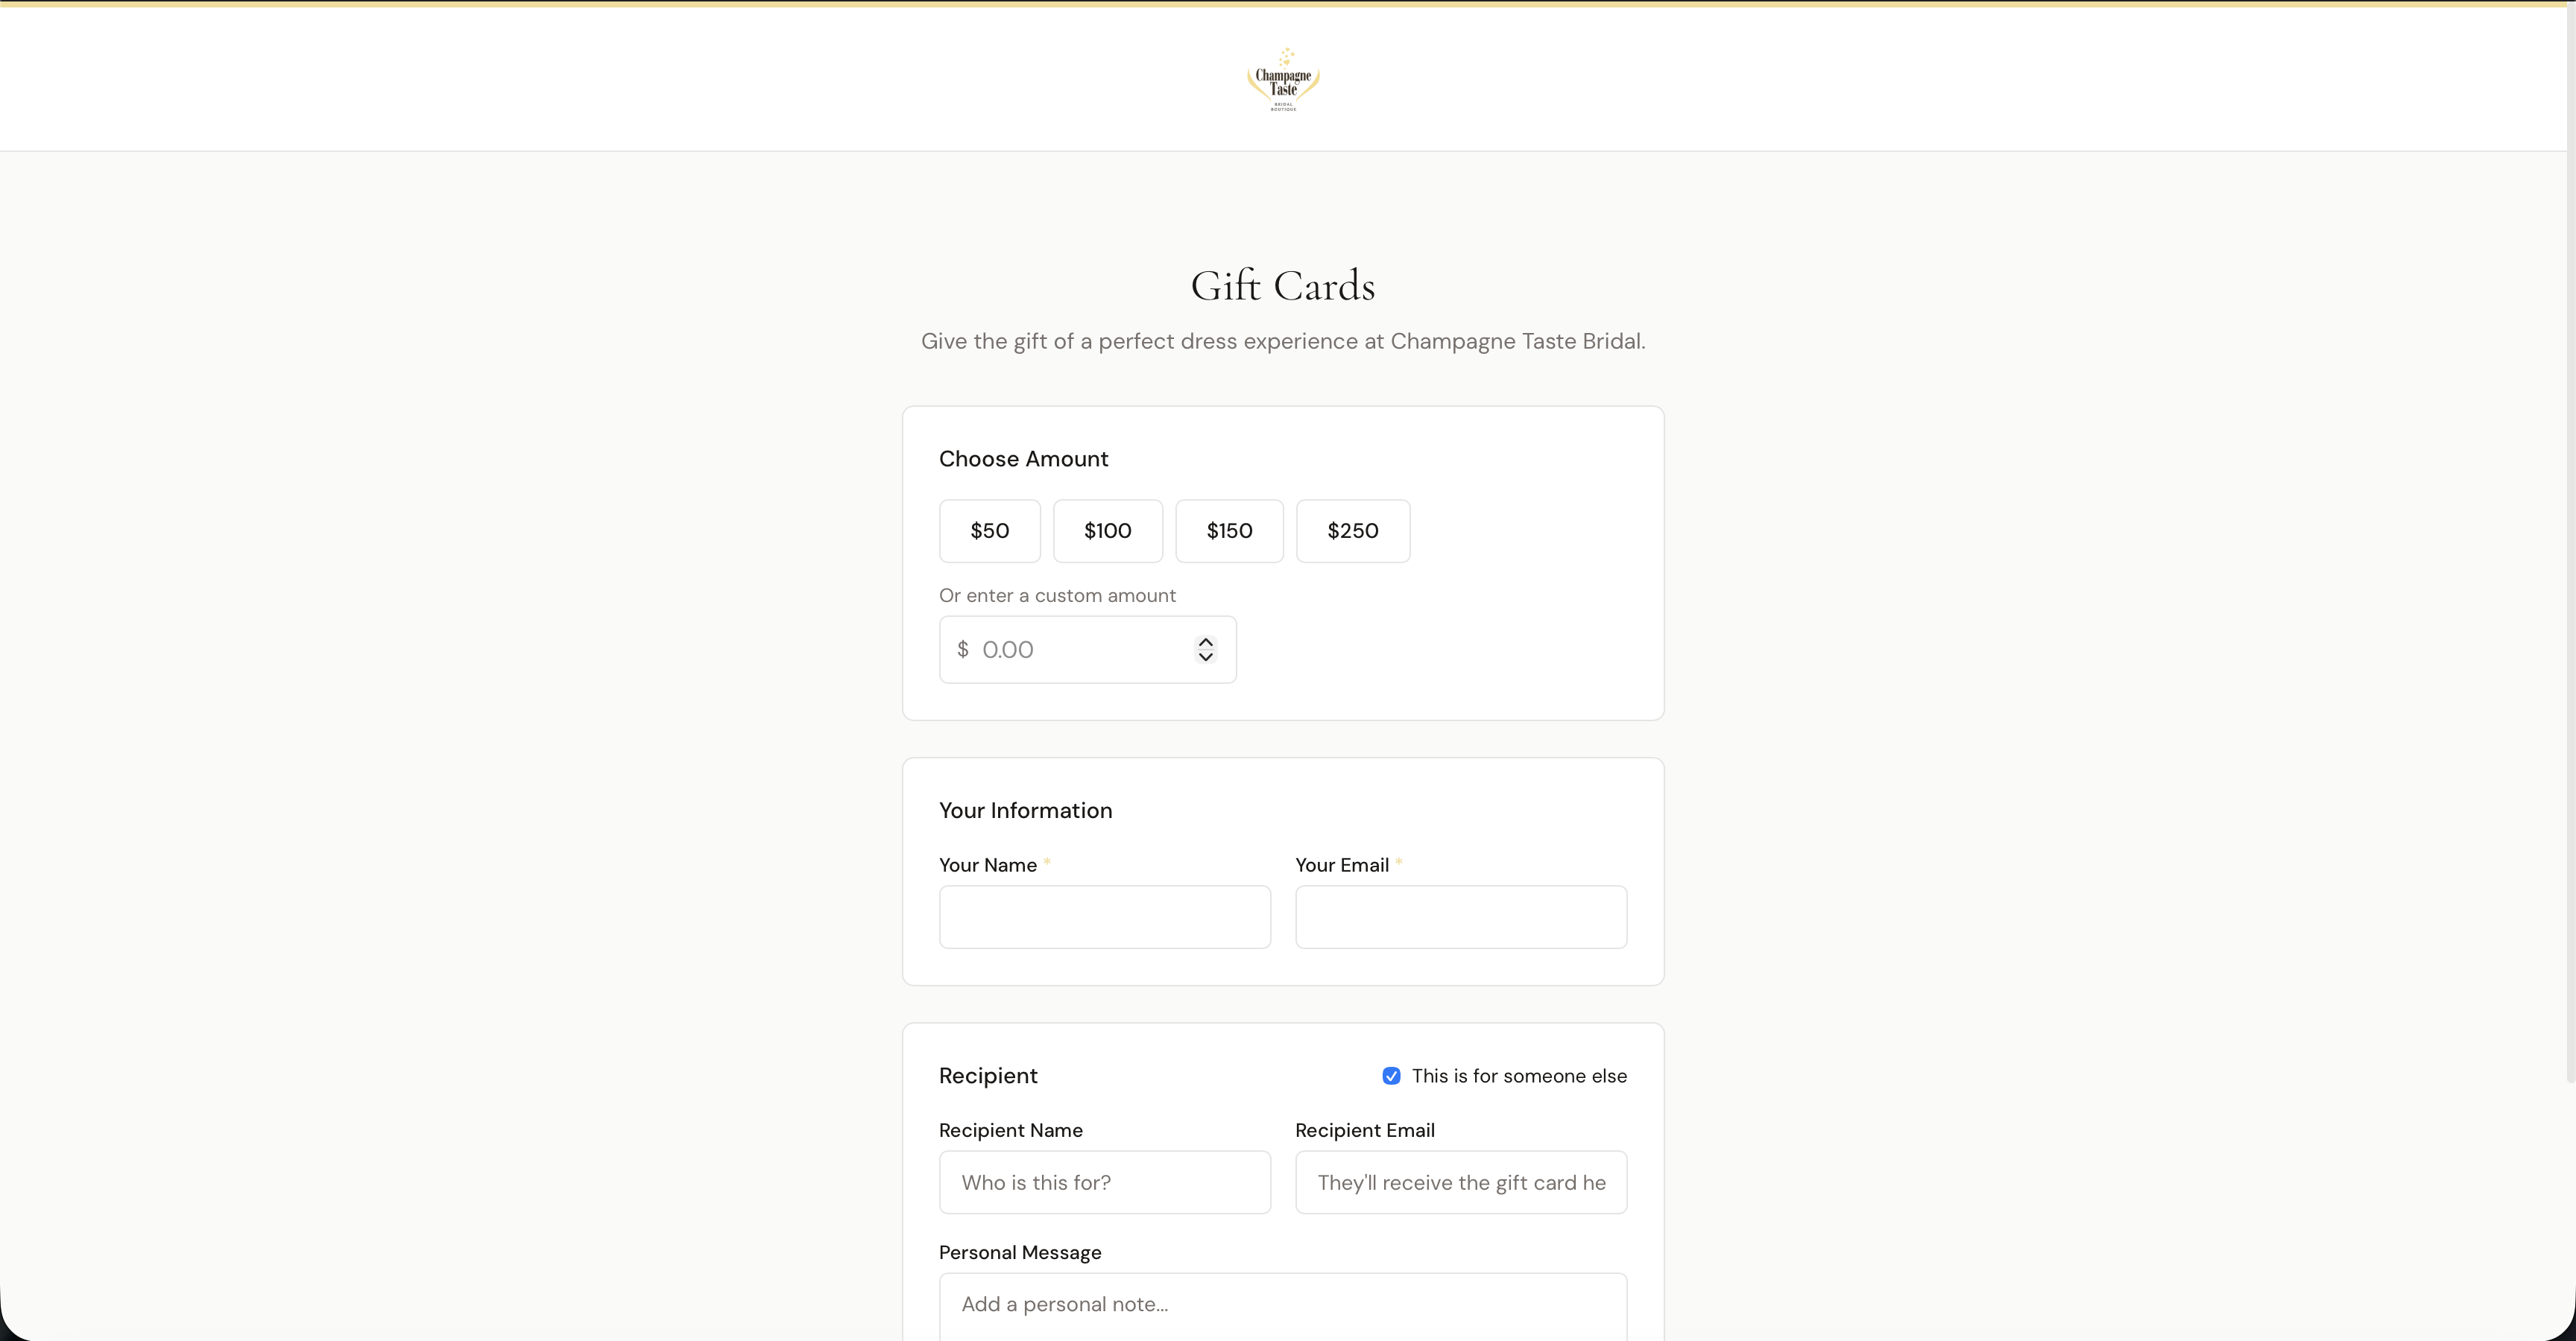
Task: Click the Choose Amount section title
Action: click(x=1023, y=459)
